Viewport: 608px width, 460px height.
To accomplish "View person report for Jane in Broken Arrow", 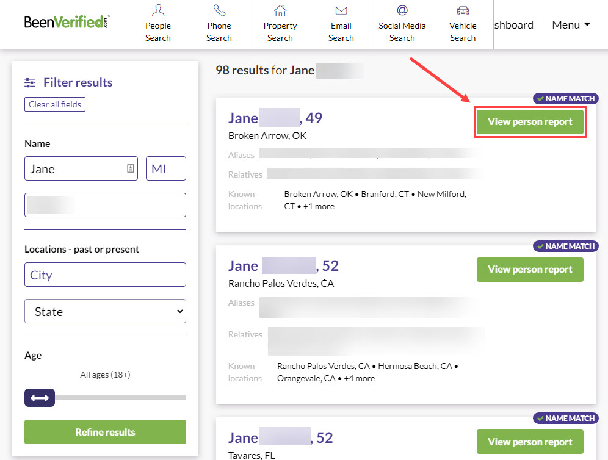I will tap(530, 122).
